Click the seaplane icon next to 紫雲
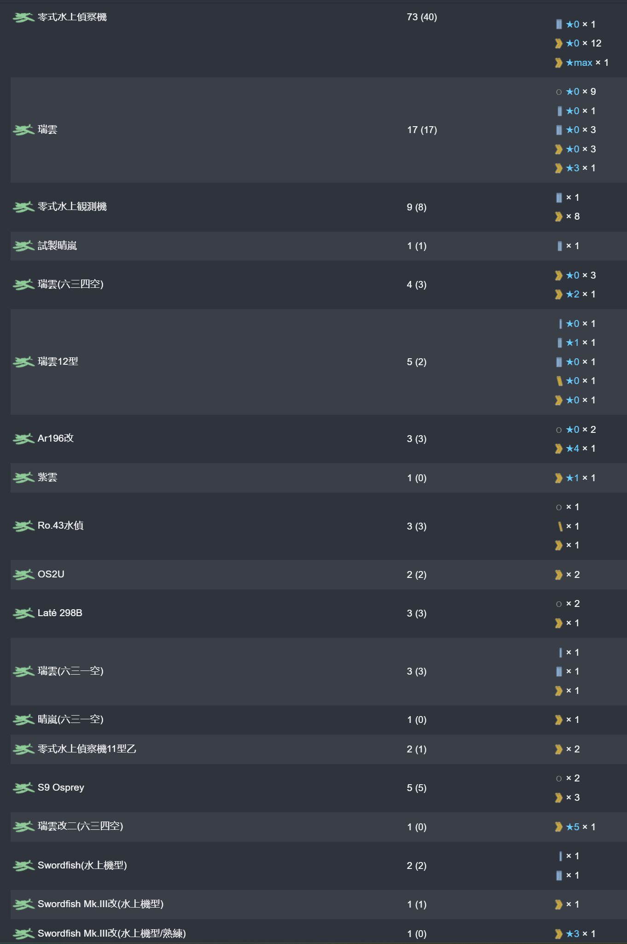Viewport: 627px width, 944px height. pos(23,478)
